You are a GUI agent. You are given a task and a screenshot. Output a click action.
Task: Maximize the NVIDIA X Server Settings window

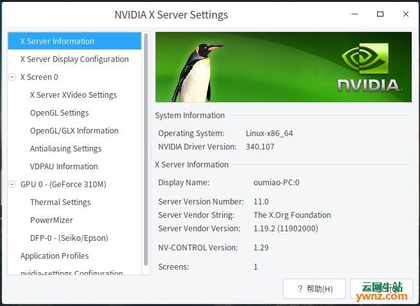click(380, 14)
